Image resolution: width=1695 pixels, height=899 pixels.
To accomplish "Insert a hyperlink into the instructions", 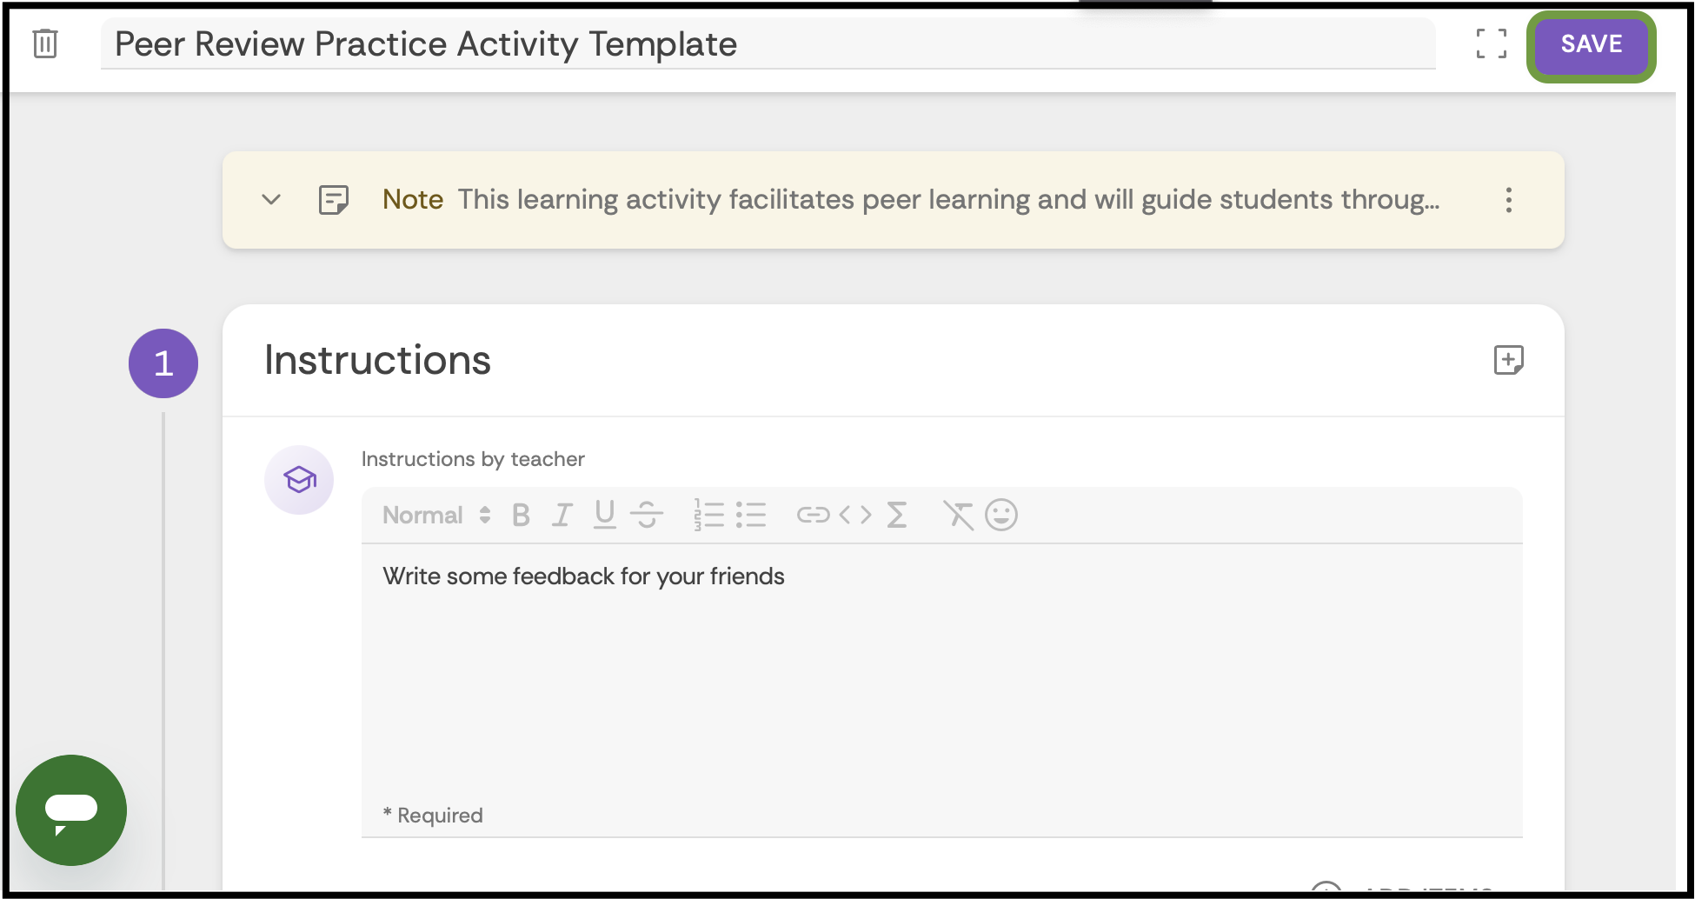I will 812,515.
